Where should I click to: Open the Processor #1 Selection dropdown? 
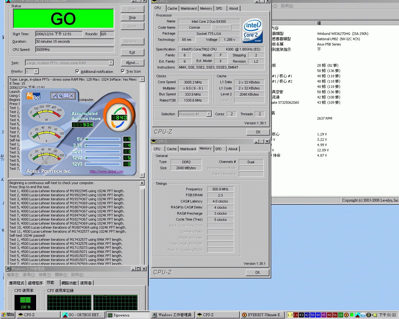coord(209,114)
